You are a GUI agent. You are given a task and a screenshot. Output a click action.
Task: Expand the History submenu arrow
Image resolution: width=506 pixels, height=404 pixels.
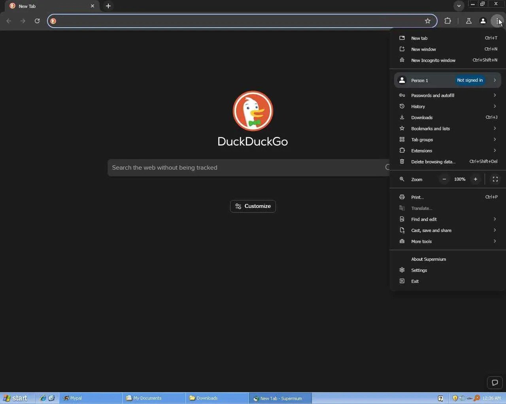coord(495,107)
